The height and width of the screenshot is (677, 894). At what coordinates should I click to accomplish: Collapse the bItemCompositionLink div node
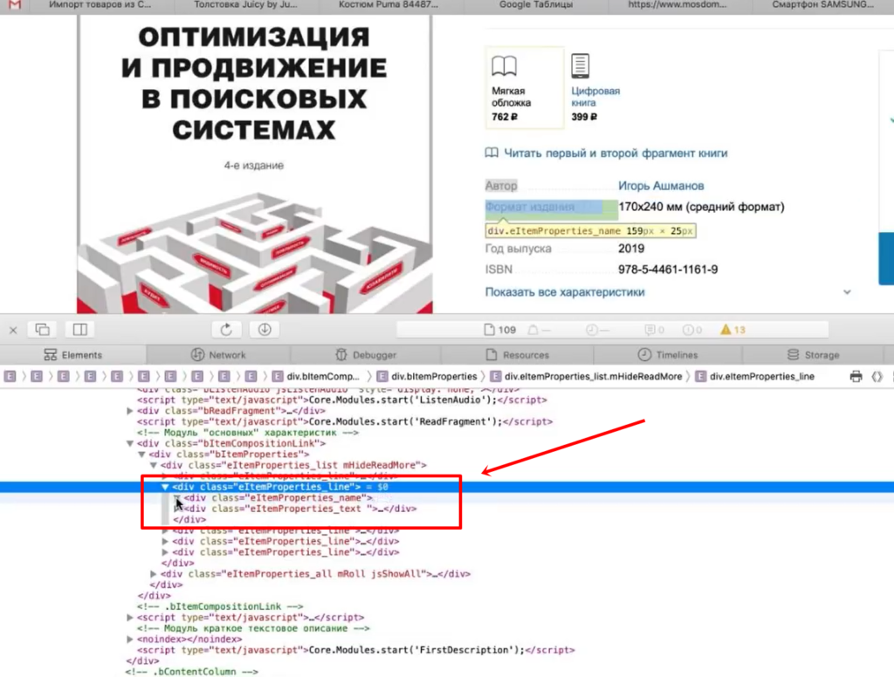(x=130, y=443)
